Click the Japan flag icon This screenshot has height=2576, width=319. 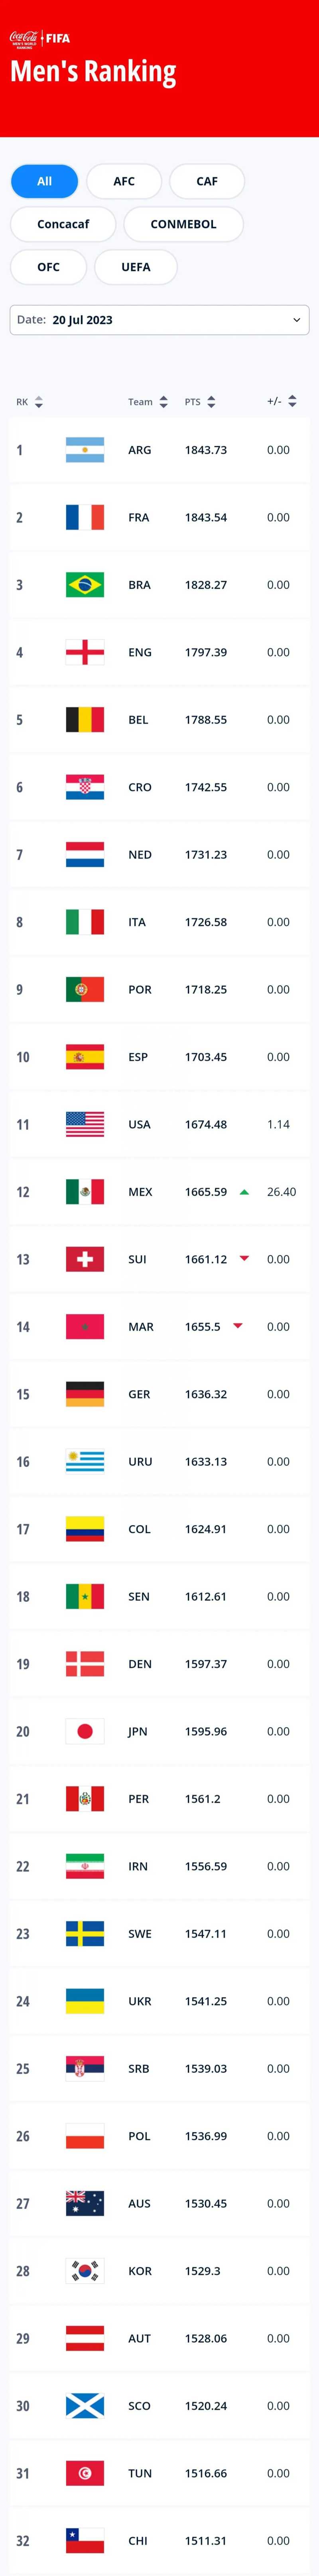[x=85, y=1731]
